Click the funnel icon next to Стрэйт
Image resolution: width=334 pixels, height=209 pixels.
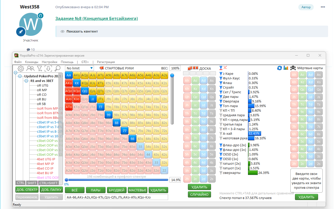[221, 88]
